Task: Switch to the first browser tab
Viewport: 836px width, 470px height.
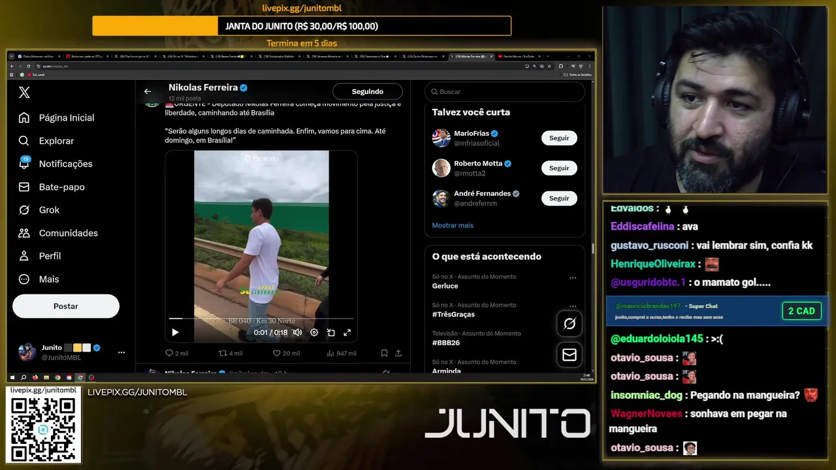Action: click(39, 57)
